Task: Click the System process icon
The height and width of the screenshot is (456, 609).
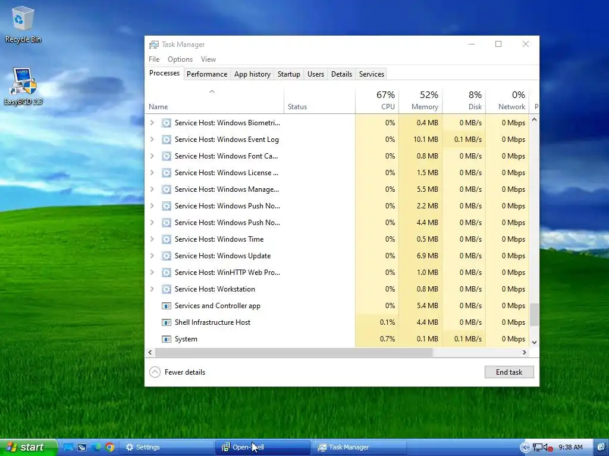Action: (x=167, y=339)
